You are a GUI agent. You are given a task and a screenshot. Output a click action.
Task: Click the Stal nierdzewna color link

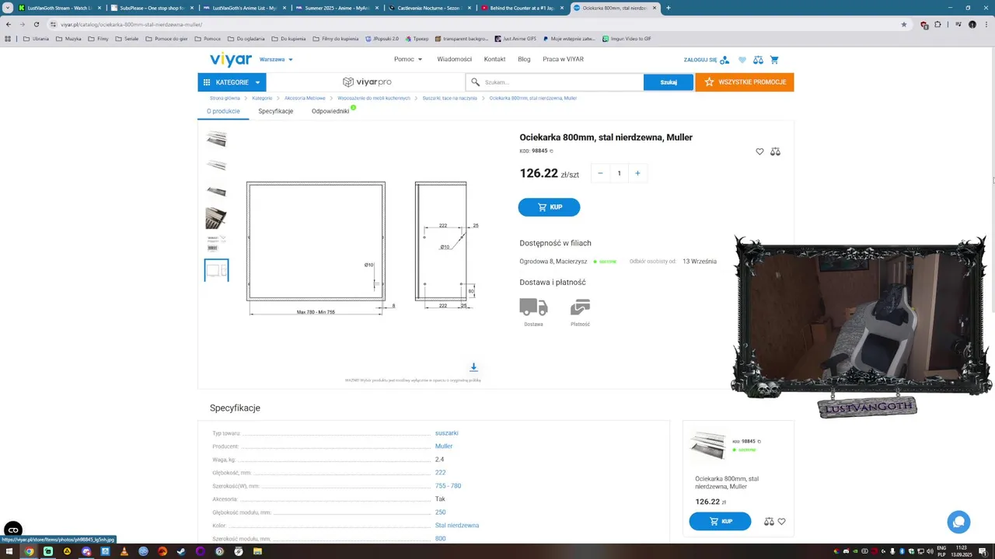457,526
